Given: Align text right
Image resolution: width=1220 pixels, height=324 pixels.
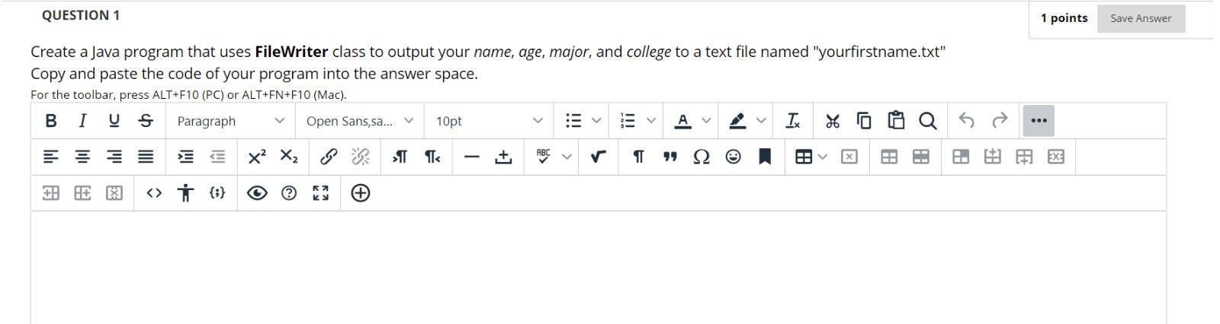Looking at the screenshot, I should (114, 157).
